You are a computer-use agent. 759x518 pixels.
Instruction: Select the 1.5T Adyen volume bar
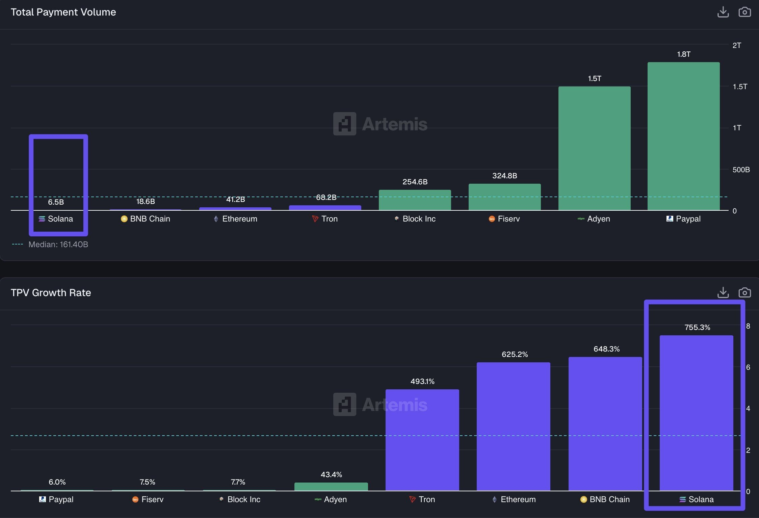pyautogui.click(x=594, y=148)
